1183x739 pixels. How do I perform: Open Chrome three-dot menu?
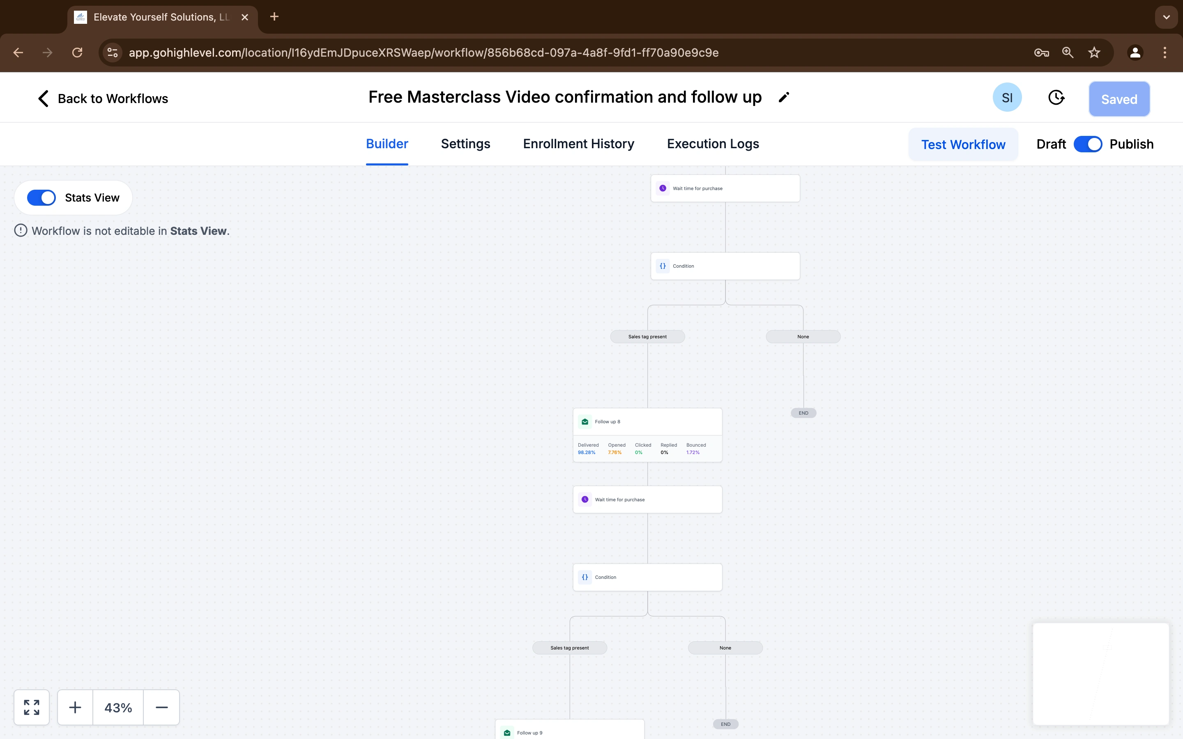tap(1165, 53)
